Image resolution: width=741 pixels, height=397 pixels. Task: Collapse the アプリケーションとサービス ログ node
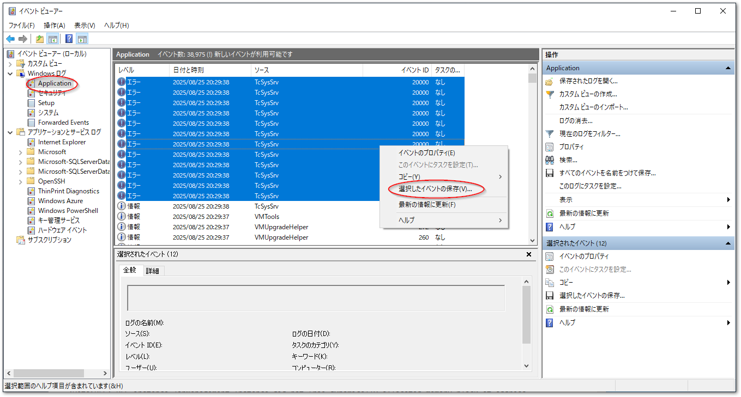[10, 132]
